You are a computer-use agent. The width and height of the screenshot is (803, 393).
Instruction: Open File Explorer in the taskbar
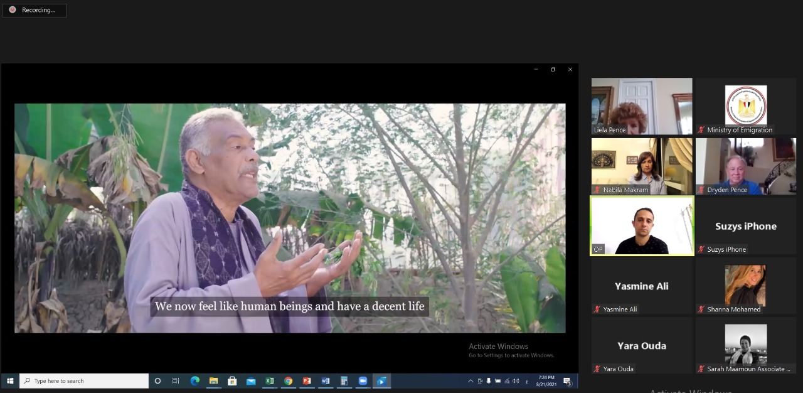[x=213, y=381]
